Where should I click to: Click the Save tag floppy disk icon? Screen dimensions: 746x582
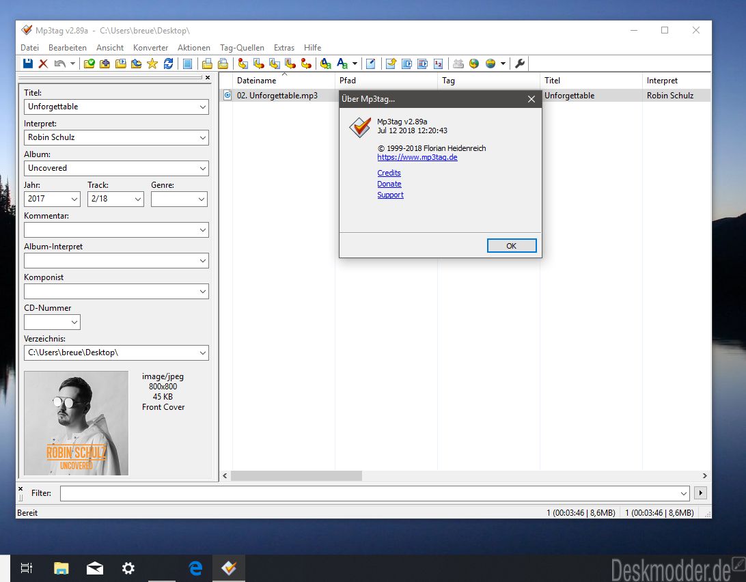(28, 64)
